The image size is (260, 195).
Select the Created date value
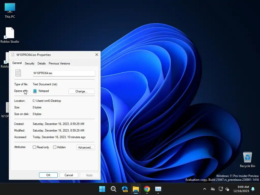(x=58, y=124)
